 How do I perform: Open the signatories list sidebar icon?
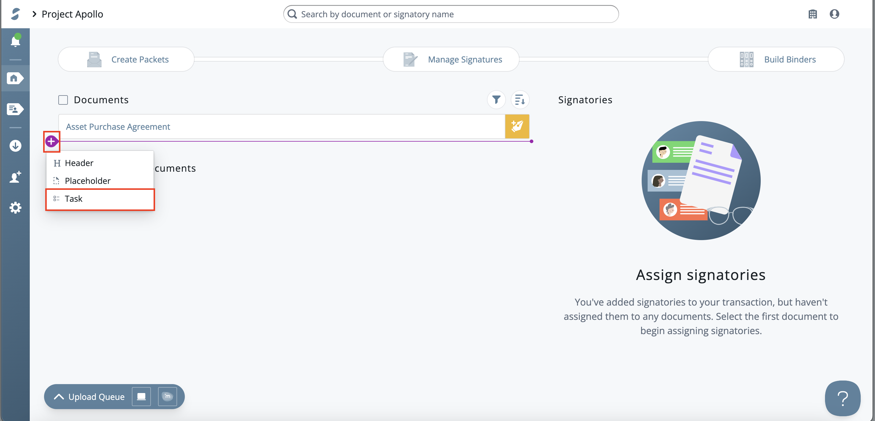pyautogui.click(x=15, y=109)
